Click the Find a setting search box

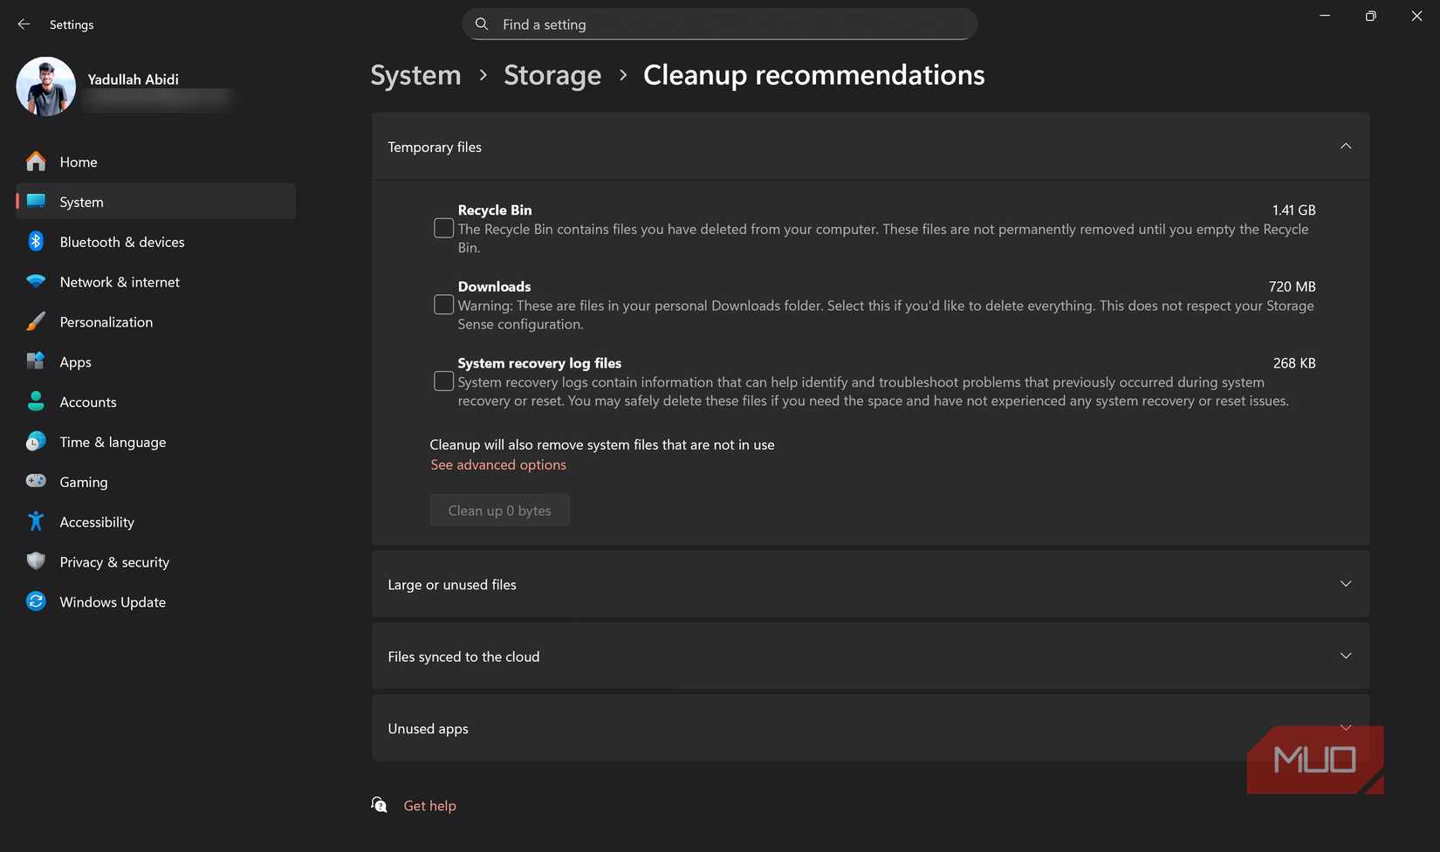[718, 24]
